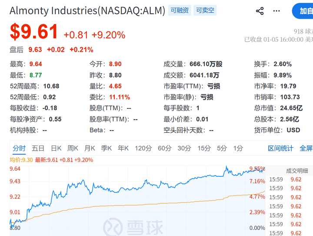The image size is (313, 236).
Task: Click the Almonty Industries(NASDAQ:ALM) title
Action: (87, 10)
